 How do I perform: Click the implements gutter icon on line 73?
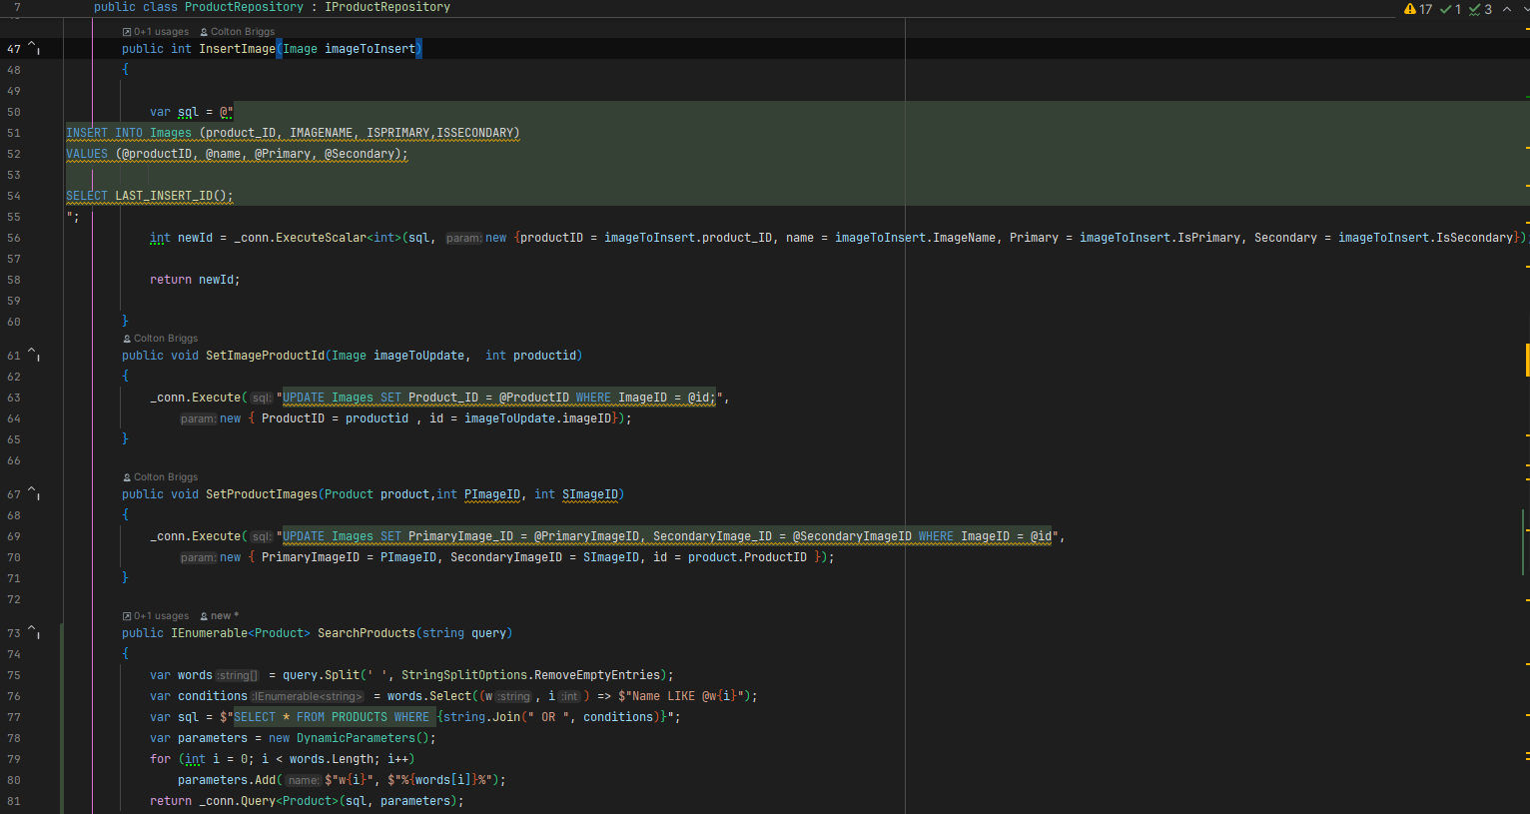pyautogui.click(x=34, y=632)
